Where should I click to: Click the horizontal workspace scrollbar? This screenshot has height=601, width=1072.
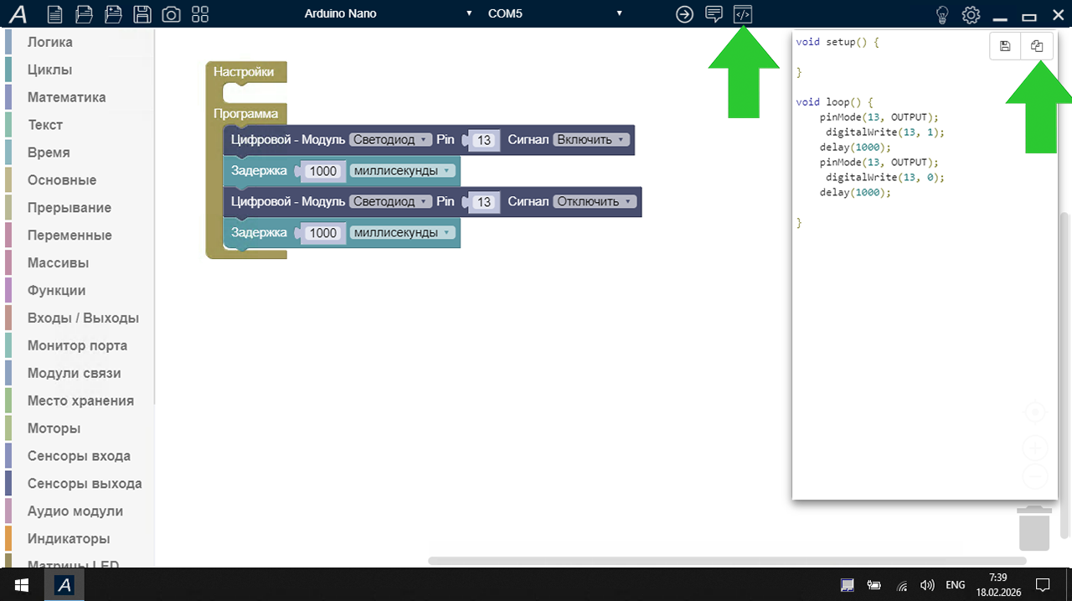(727, 560)
